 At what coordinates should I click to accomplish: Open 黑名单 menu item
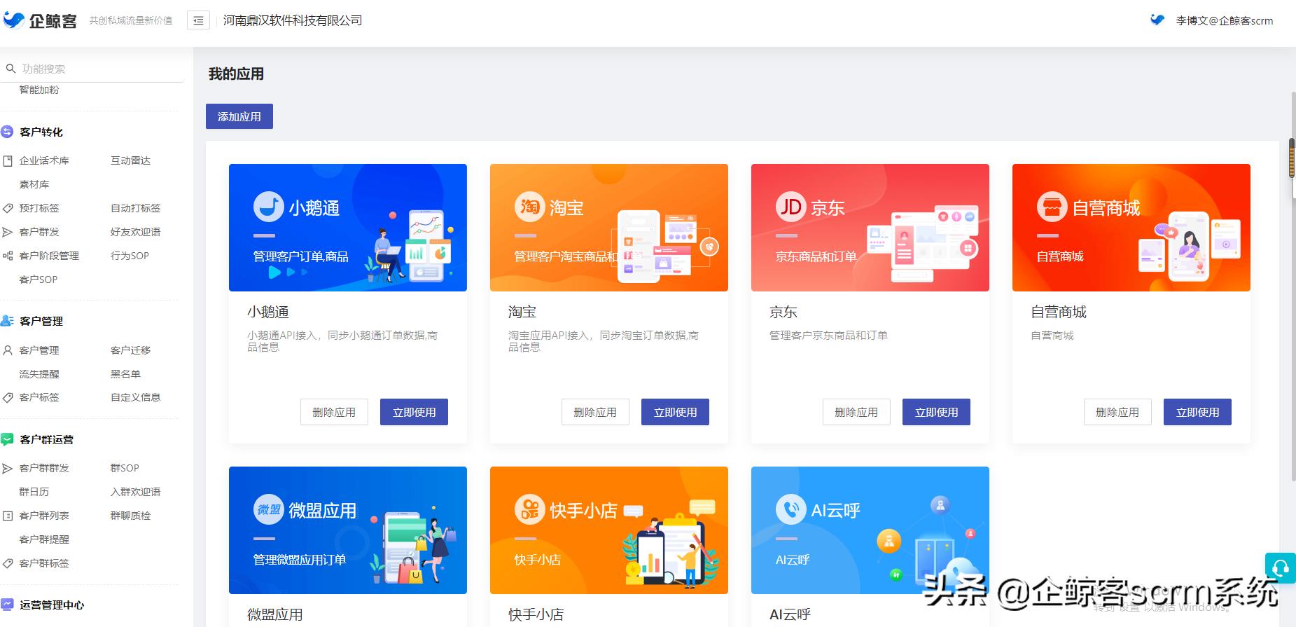coord(125,374)
